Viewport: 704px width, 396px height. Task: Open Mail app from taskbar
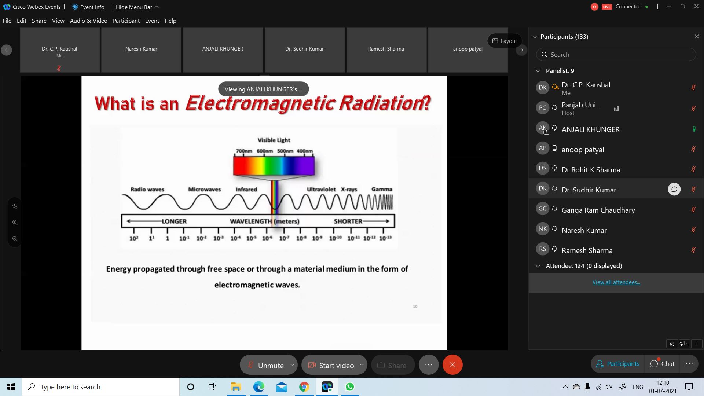(x=282, y=387)
